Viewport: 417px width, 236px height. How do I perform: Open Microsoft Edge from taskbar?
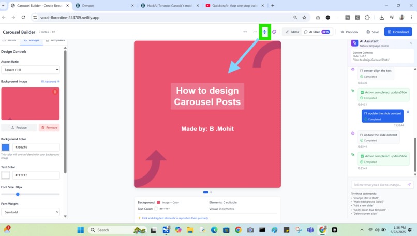[214, 230]
